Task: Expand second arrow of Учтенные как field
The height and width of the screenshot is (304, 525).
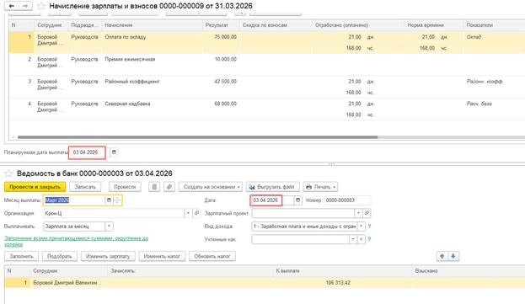Action: (361, 239)
